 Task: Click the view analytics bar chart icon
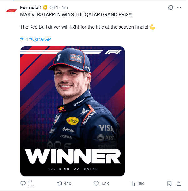(132, 183)
